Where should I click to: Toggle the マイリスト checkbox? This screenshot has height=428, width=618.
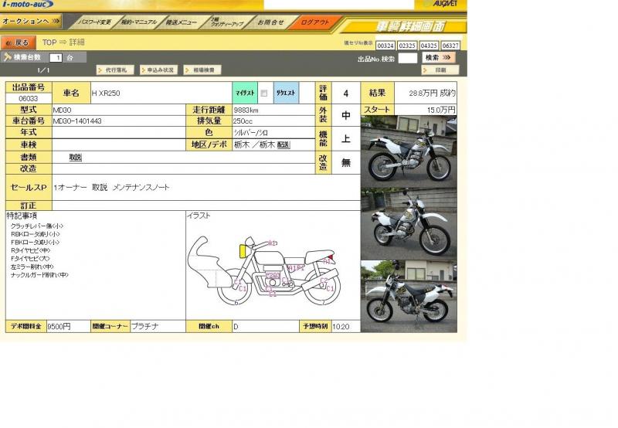click(x=264, y=93)
